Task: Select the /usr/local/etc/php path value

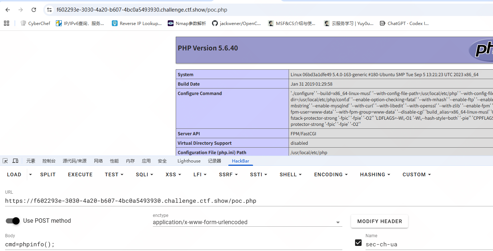Action: 309,153
